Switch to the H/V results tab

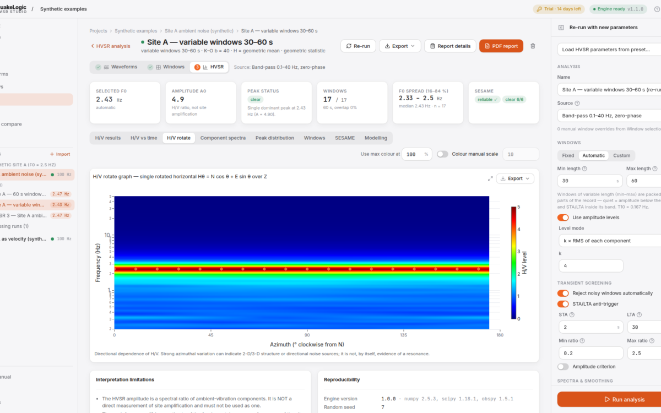(108, 138)
